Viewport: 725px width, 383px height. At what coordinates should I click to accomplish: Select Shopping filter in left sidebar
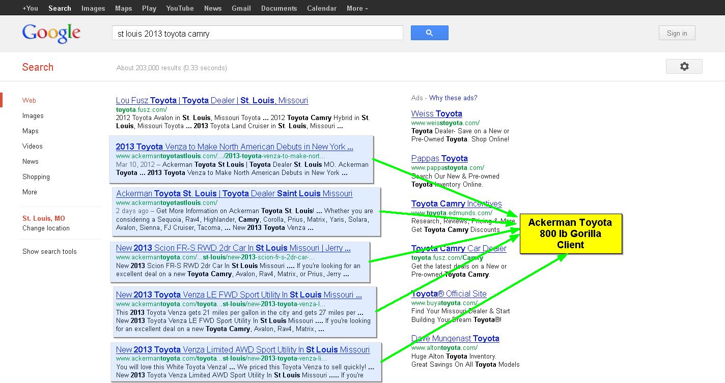pos(36,176)
